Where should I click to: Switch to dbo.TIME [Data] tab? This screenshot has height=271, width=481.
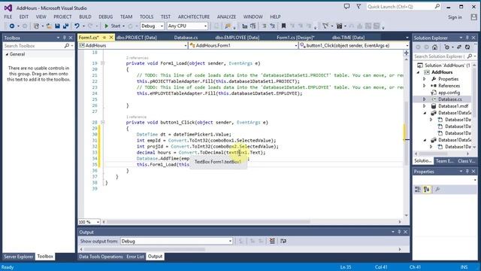click(x=348, y=38)
